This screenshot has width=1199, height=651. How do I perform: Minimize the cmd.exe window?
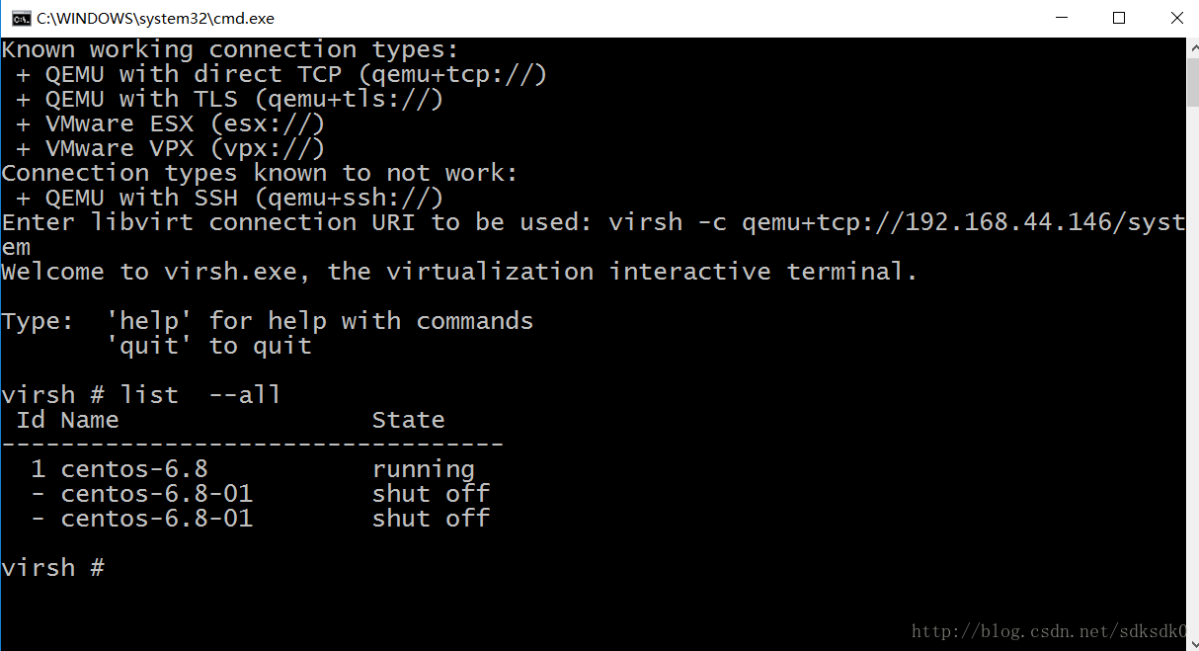click(x=1062, y=18)
